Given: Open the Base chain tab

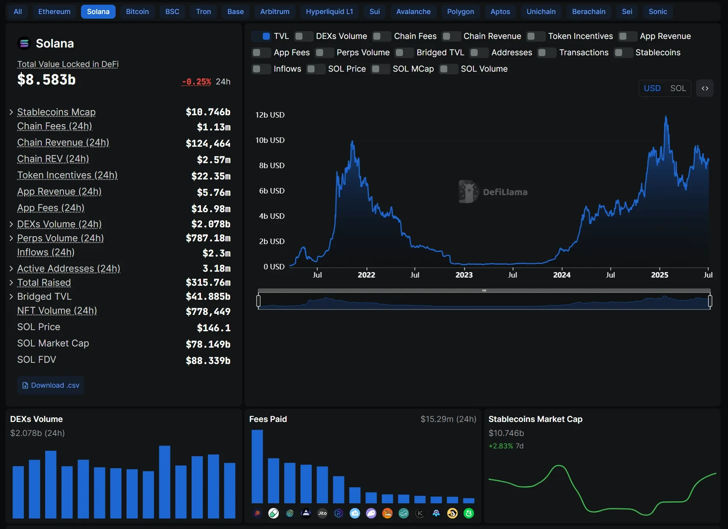Looking at the screenshot, I should click(236, 12).
